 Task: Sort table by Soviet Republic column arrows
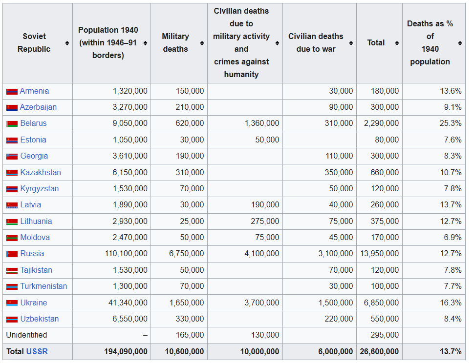(67, 43)
